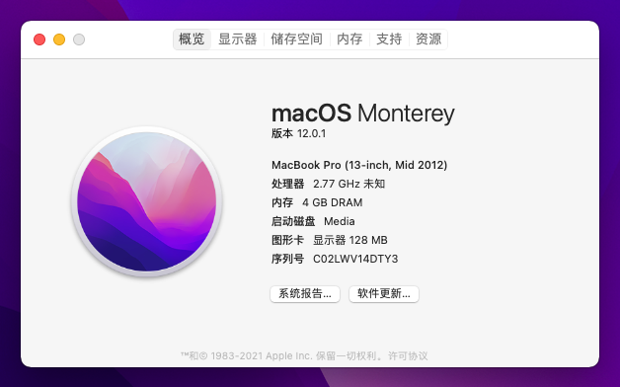Click processor value 2.77 GHz 未知
Image resolution: width=620 pixels, height=387 pixels.
pyautogui.click(x=349, y=184)
